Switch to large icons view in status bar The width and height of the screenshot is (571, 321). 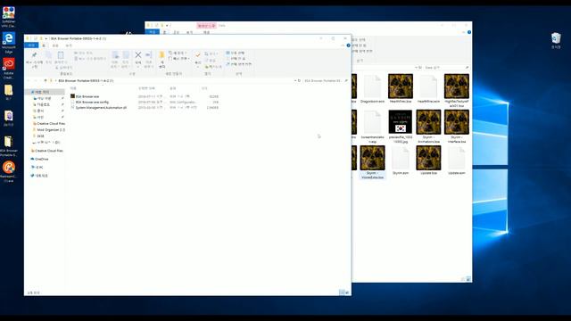[347, 292]
